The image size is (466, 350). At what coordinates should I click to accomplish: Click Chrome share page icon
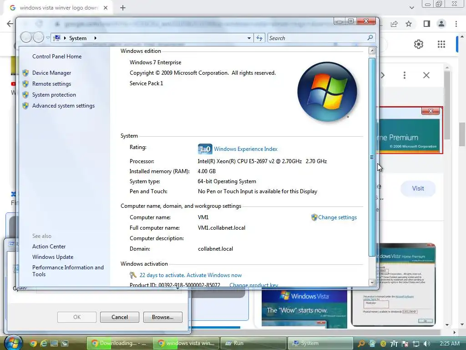tap(394, 24)
